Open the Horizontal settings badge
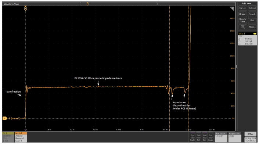Screen dimensions: 259x144 221,137
